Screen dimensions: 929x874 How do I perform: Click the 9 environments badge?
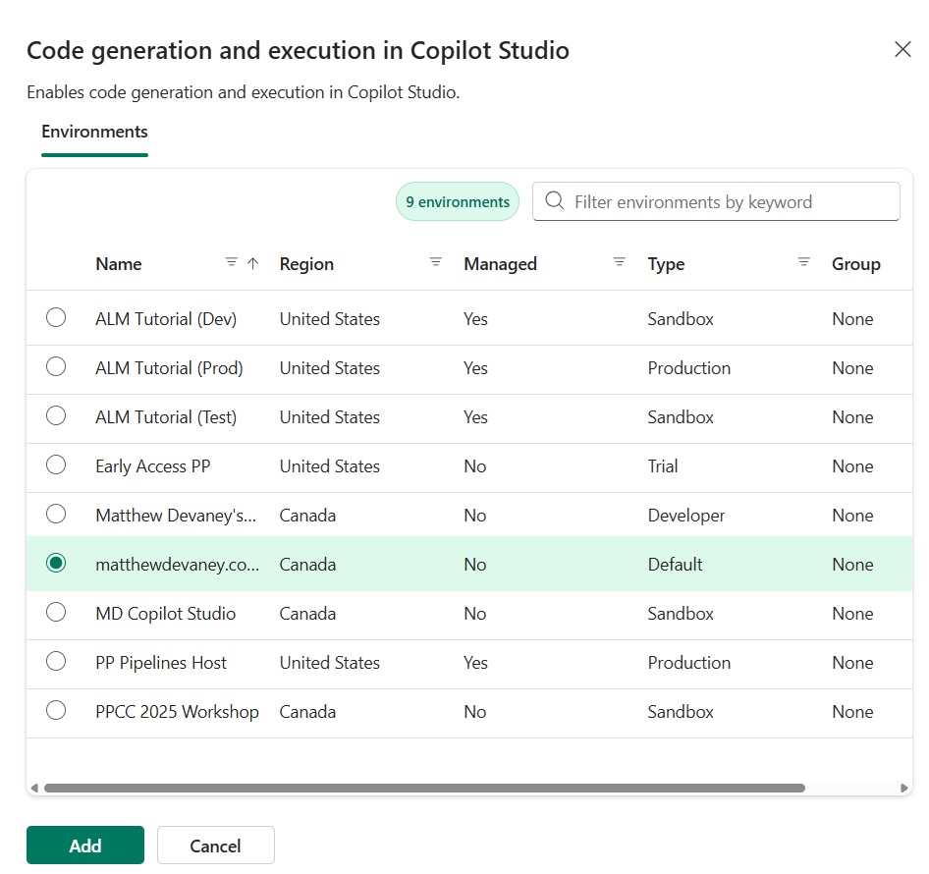point(458,201)
